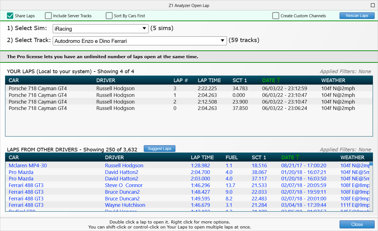Click the Rescan Laps button
The height and width of the screenshot is (231, 378).
pos(357,16)
